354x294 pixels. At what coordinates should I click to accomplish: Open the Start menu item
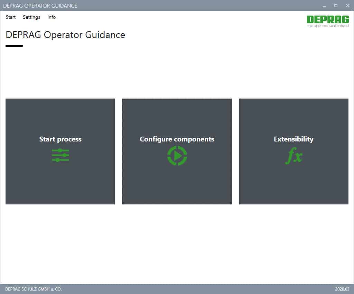tap(11, 17)
